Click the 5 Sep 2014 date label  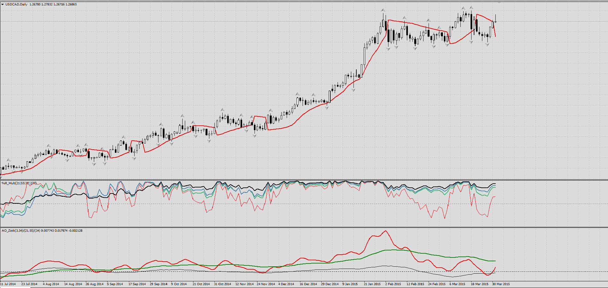pos(115,284)
